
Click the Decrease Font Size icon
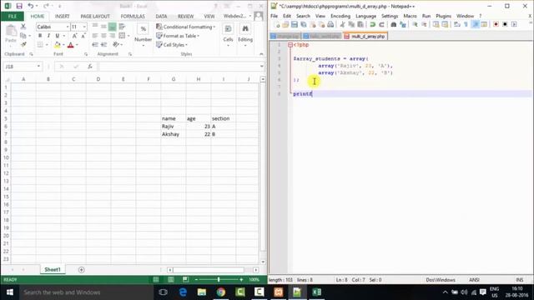pyautogui.click(x=83, y=36)
